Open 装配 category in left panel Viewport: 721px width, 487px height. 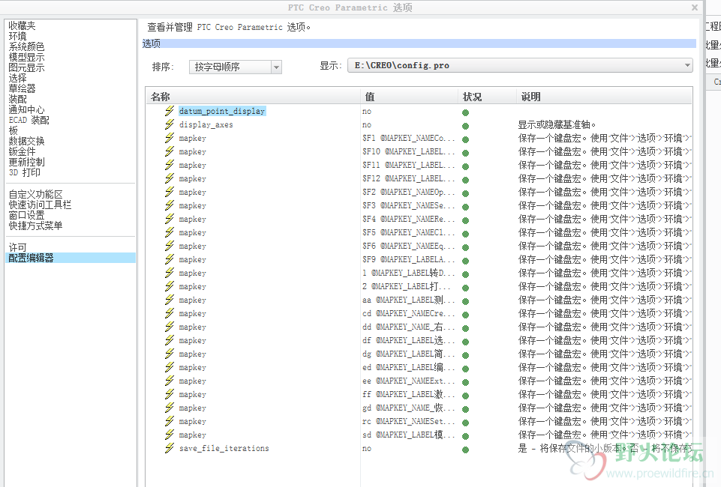pyautogui.click(x=17, y=99)
